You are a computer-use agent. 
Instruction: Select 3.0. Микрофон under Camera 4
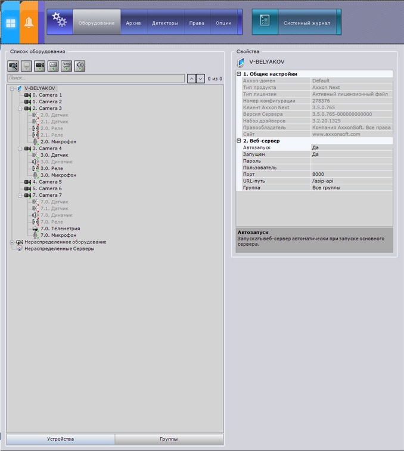click(x=58, y=175)
